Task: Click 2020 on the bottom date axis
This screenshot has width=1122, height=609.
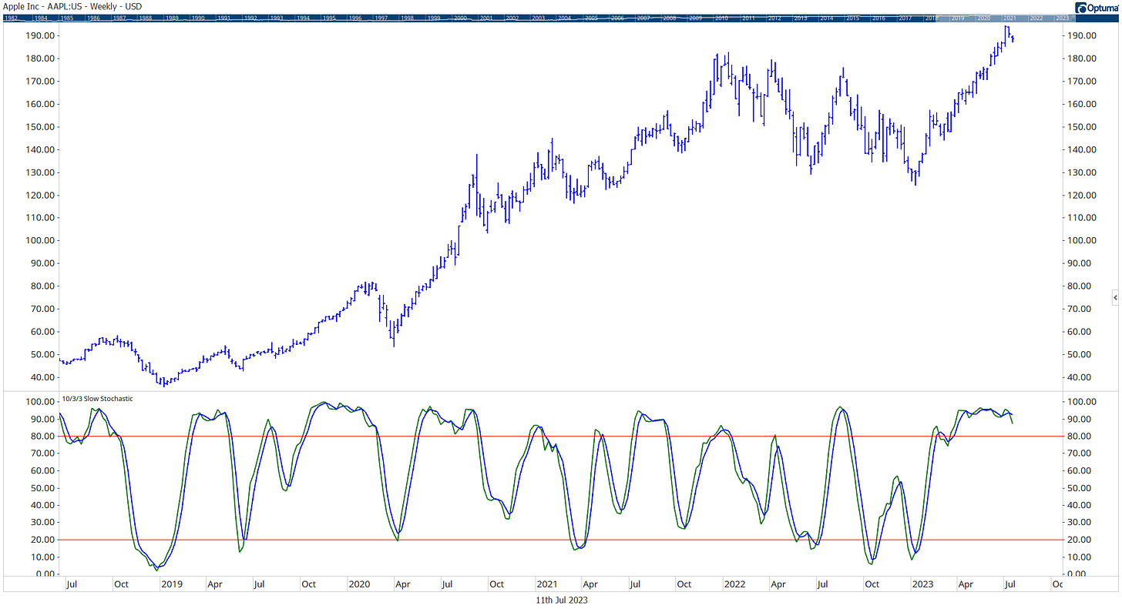Action: pyautogui.click(x=359, y=584)
